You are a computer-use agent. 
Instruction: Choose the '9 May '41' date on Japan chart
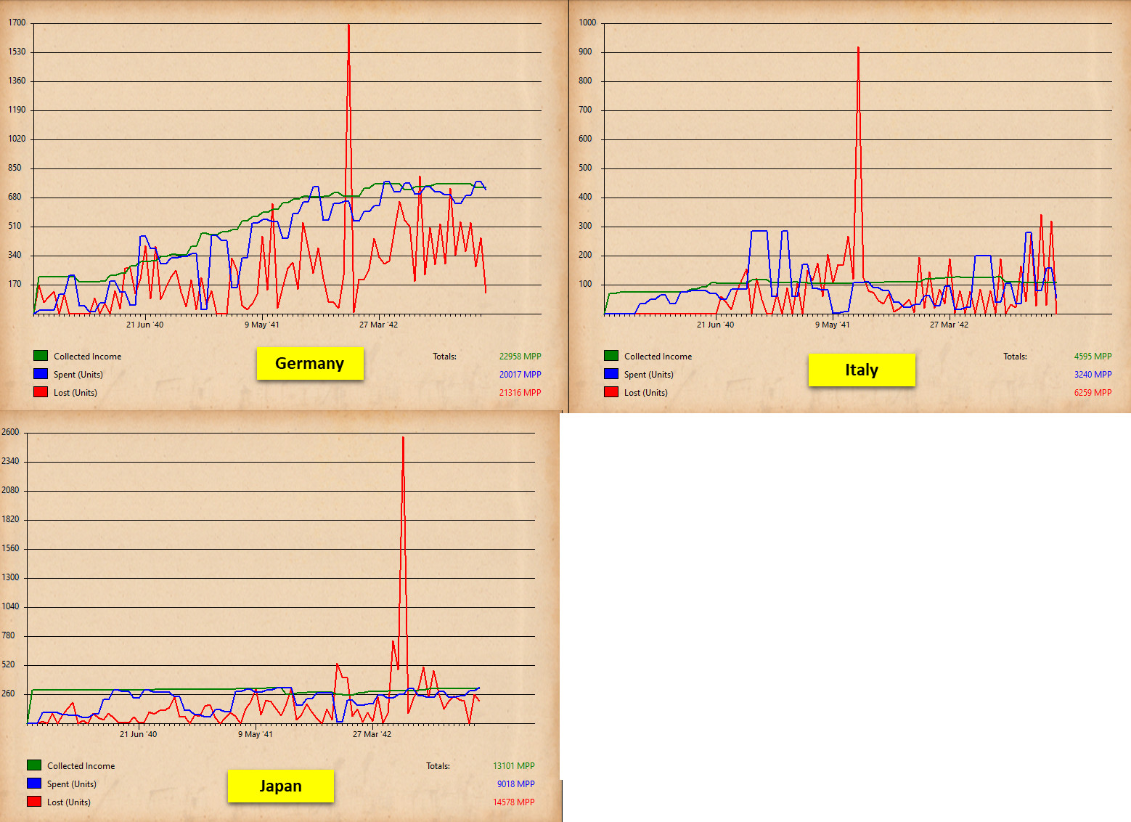point(256,734)
